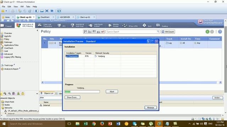Enter full screen mode via toolbar icon
The width and height of the screenshot is (227, 127).
click(47, 11)
